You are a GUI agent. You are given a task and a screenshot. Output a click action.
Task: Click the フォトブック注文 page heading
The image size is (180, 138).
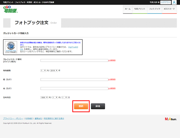(31, 23)
